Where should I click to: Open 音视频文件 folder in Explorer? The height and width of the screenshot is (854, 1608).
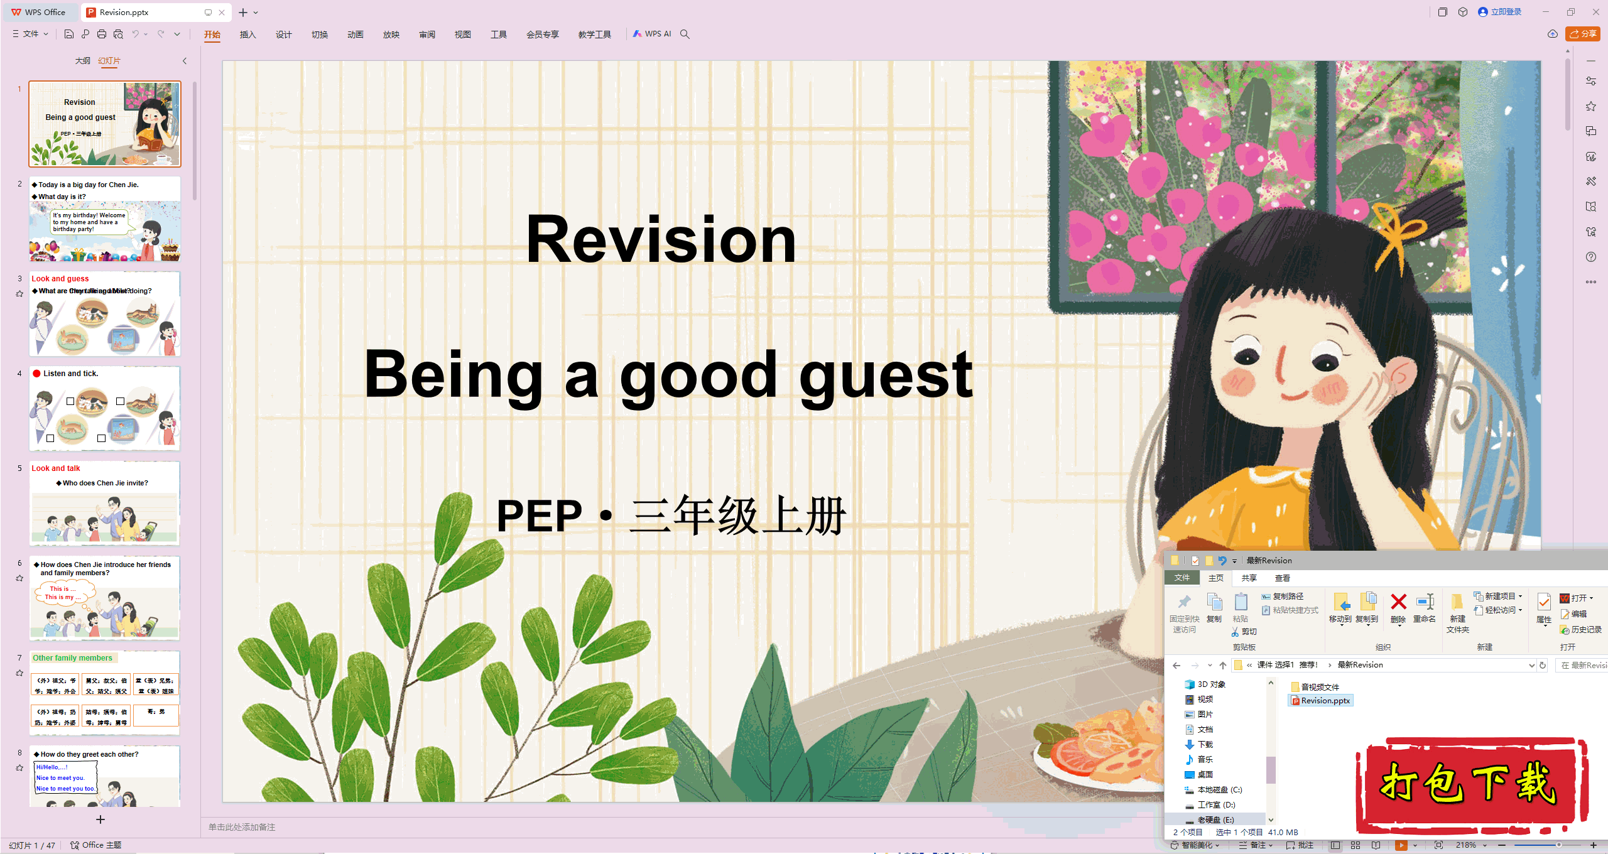pyautogui.click(x=1314, y=687)
